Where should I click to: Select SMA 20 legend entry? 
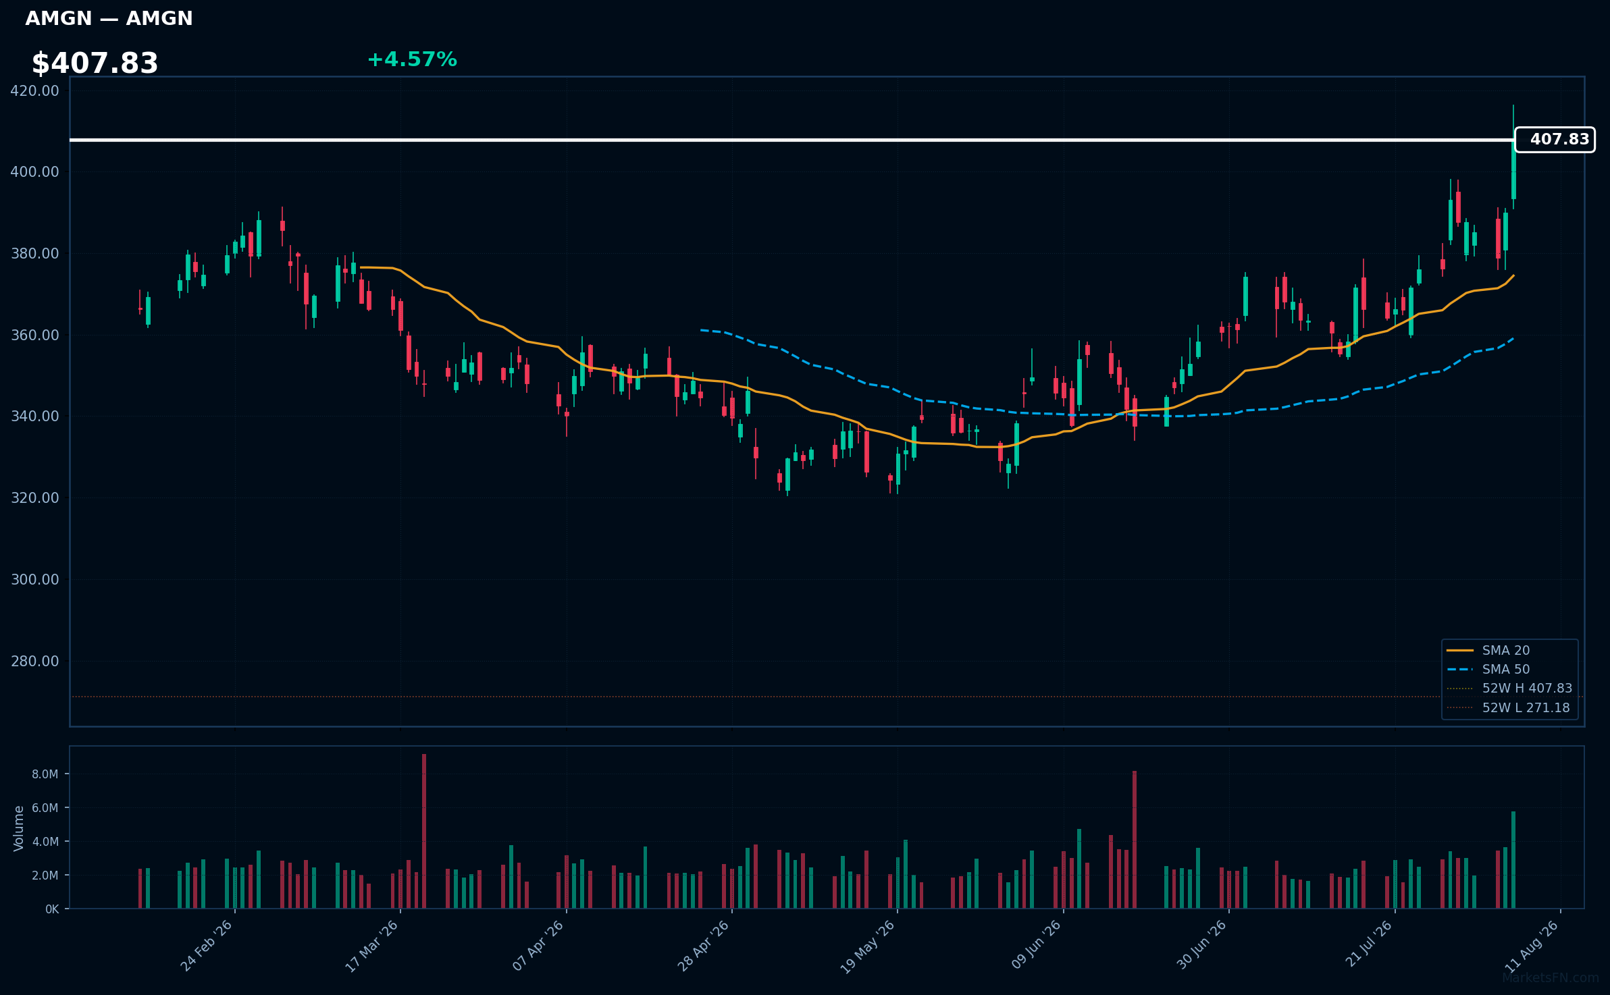[x=1488, y=650]
